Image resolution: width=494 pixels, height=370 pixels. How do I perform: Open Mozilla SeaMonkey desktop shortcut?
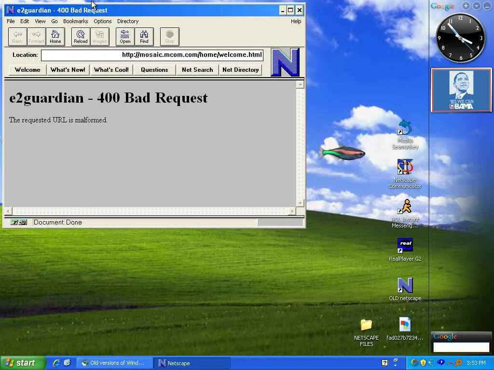(x=405, y=135)
